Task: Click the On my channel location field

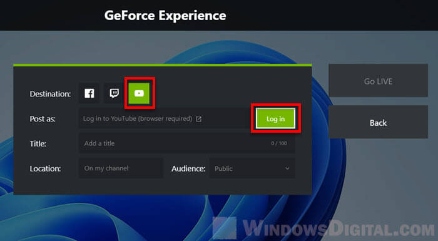Action: click(121, 168)
